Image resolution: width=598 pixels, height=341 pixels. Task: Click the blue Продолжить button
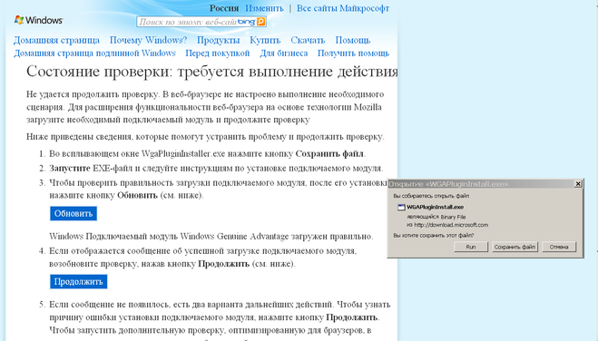(79, 281)
